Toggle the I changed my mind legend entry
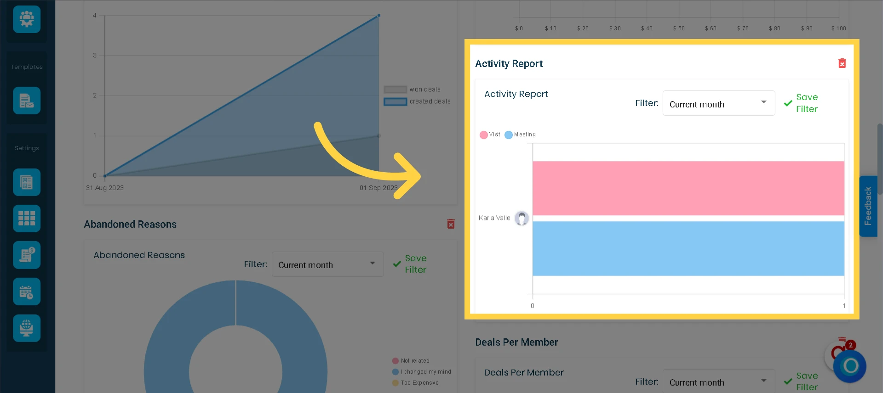This screenshot has width=883, height=393. (x=422, y=372)
